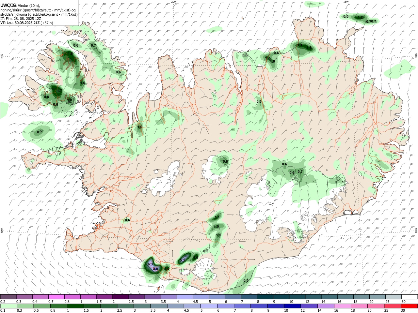Click the deep navy blue 10 rain swatch
This screenshot has height=313, width=418.
click(292, 306)
